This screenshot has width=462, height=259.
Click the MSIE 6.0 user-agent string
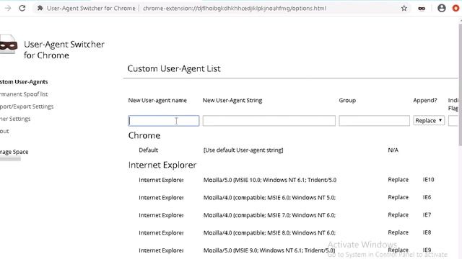(x=269, y=198)
